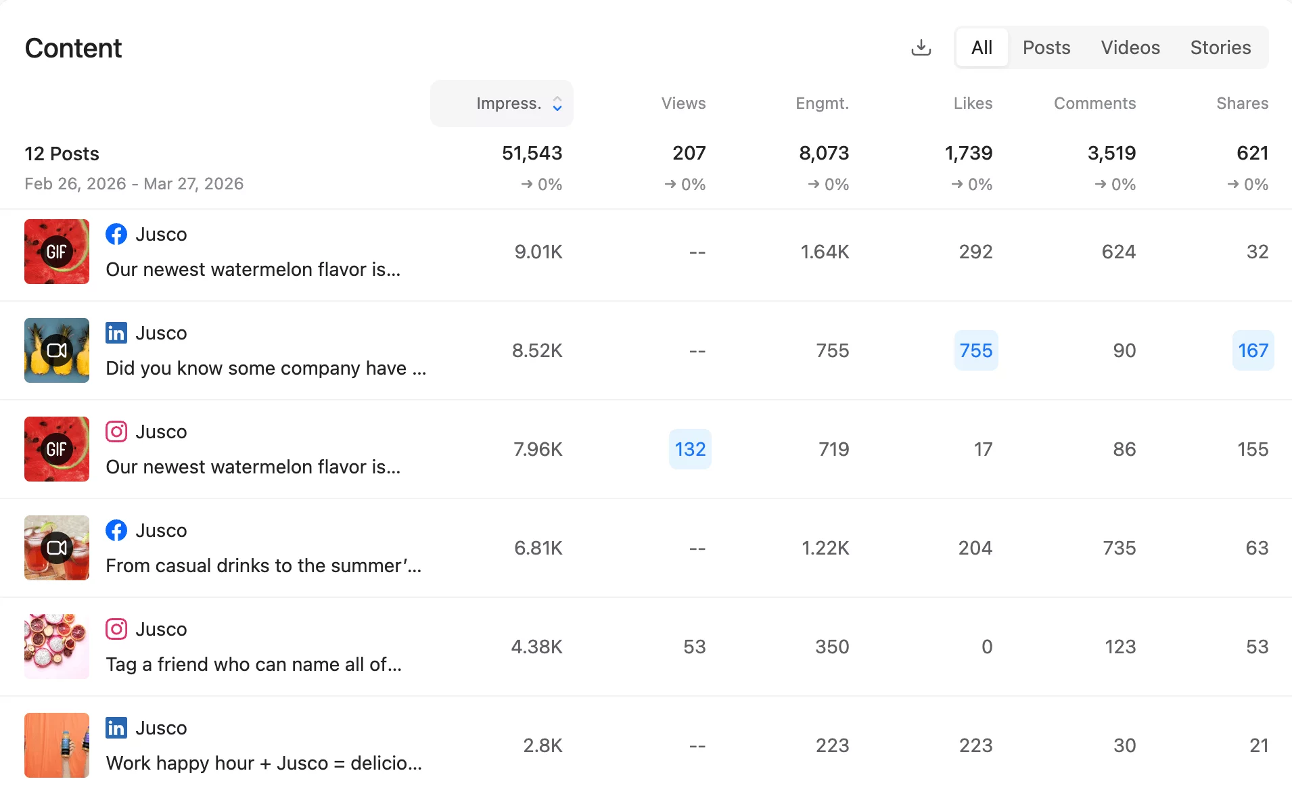Download the content report via export icon
The width and height of the screenshot is (1292, 794).
point(921,47)
